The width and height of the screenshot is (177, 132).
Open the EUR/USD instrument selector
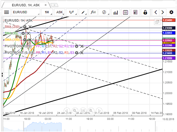pos(26,12)
